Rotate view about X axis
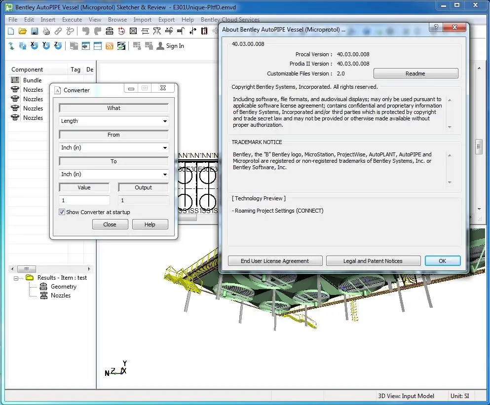Screen dimensions: 490x405 pyautogui.click(x=35, y=45)
